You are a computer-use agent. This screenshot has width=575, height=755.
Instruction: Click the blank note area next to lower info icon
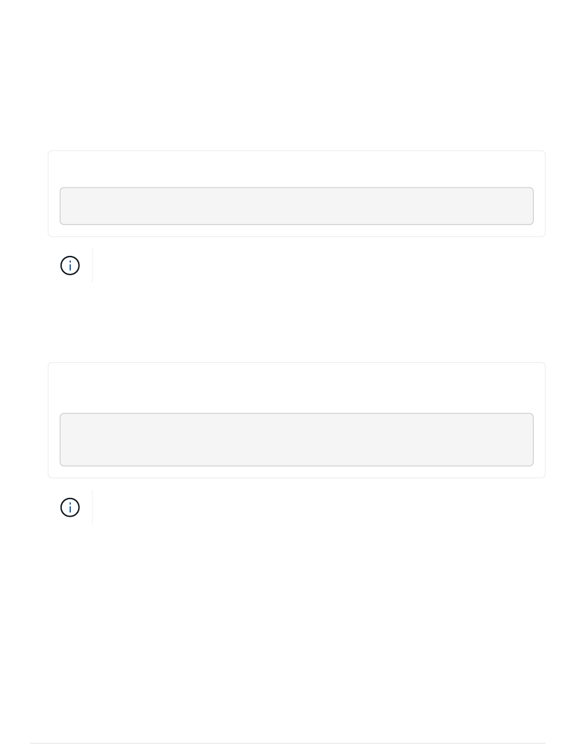tap(319, 507)
